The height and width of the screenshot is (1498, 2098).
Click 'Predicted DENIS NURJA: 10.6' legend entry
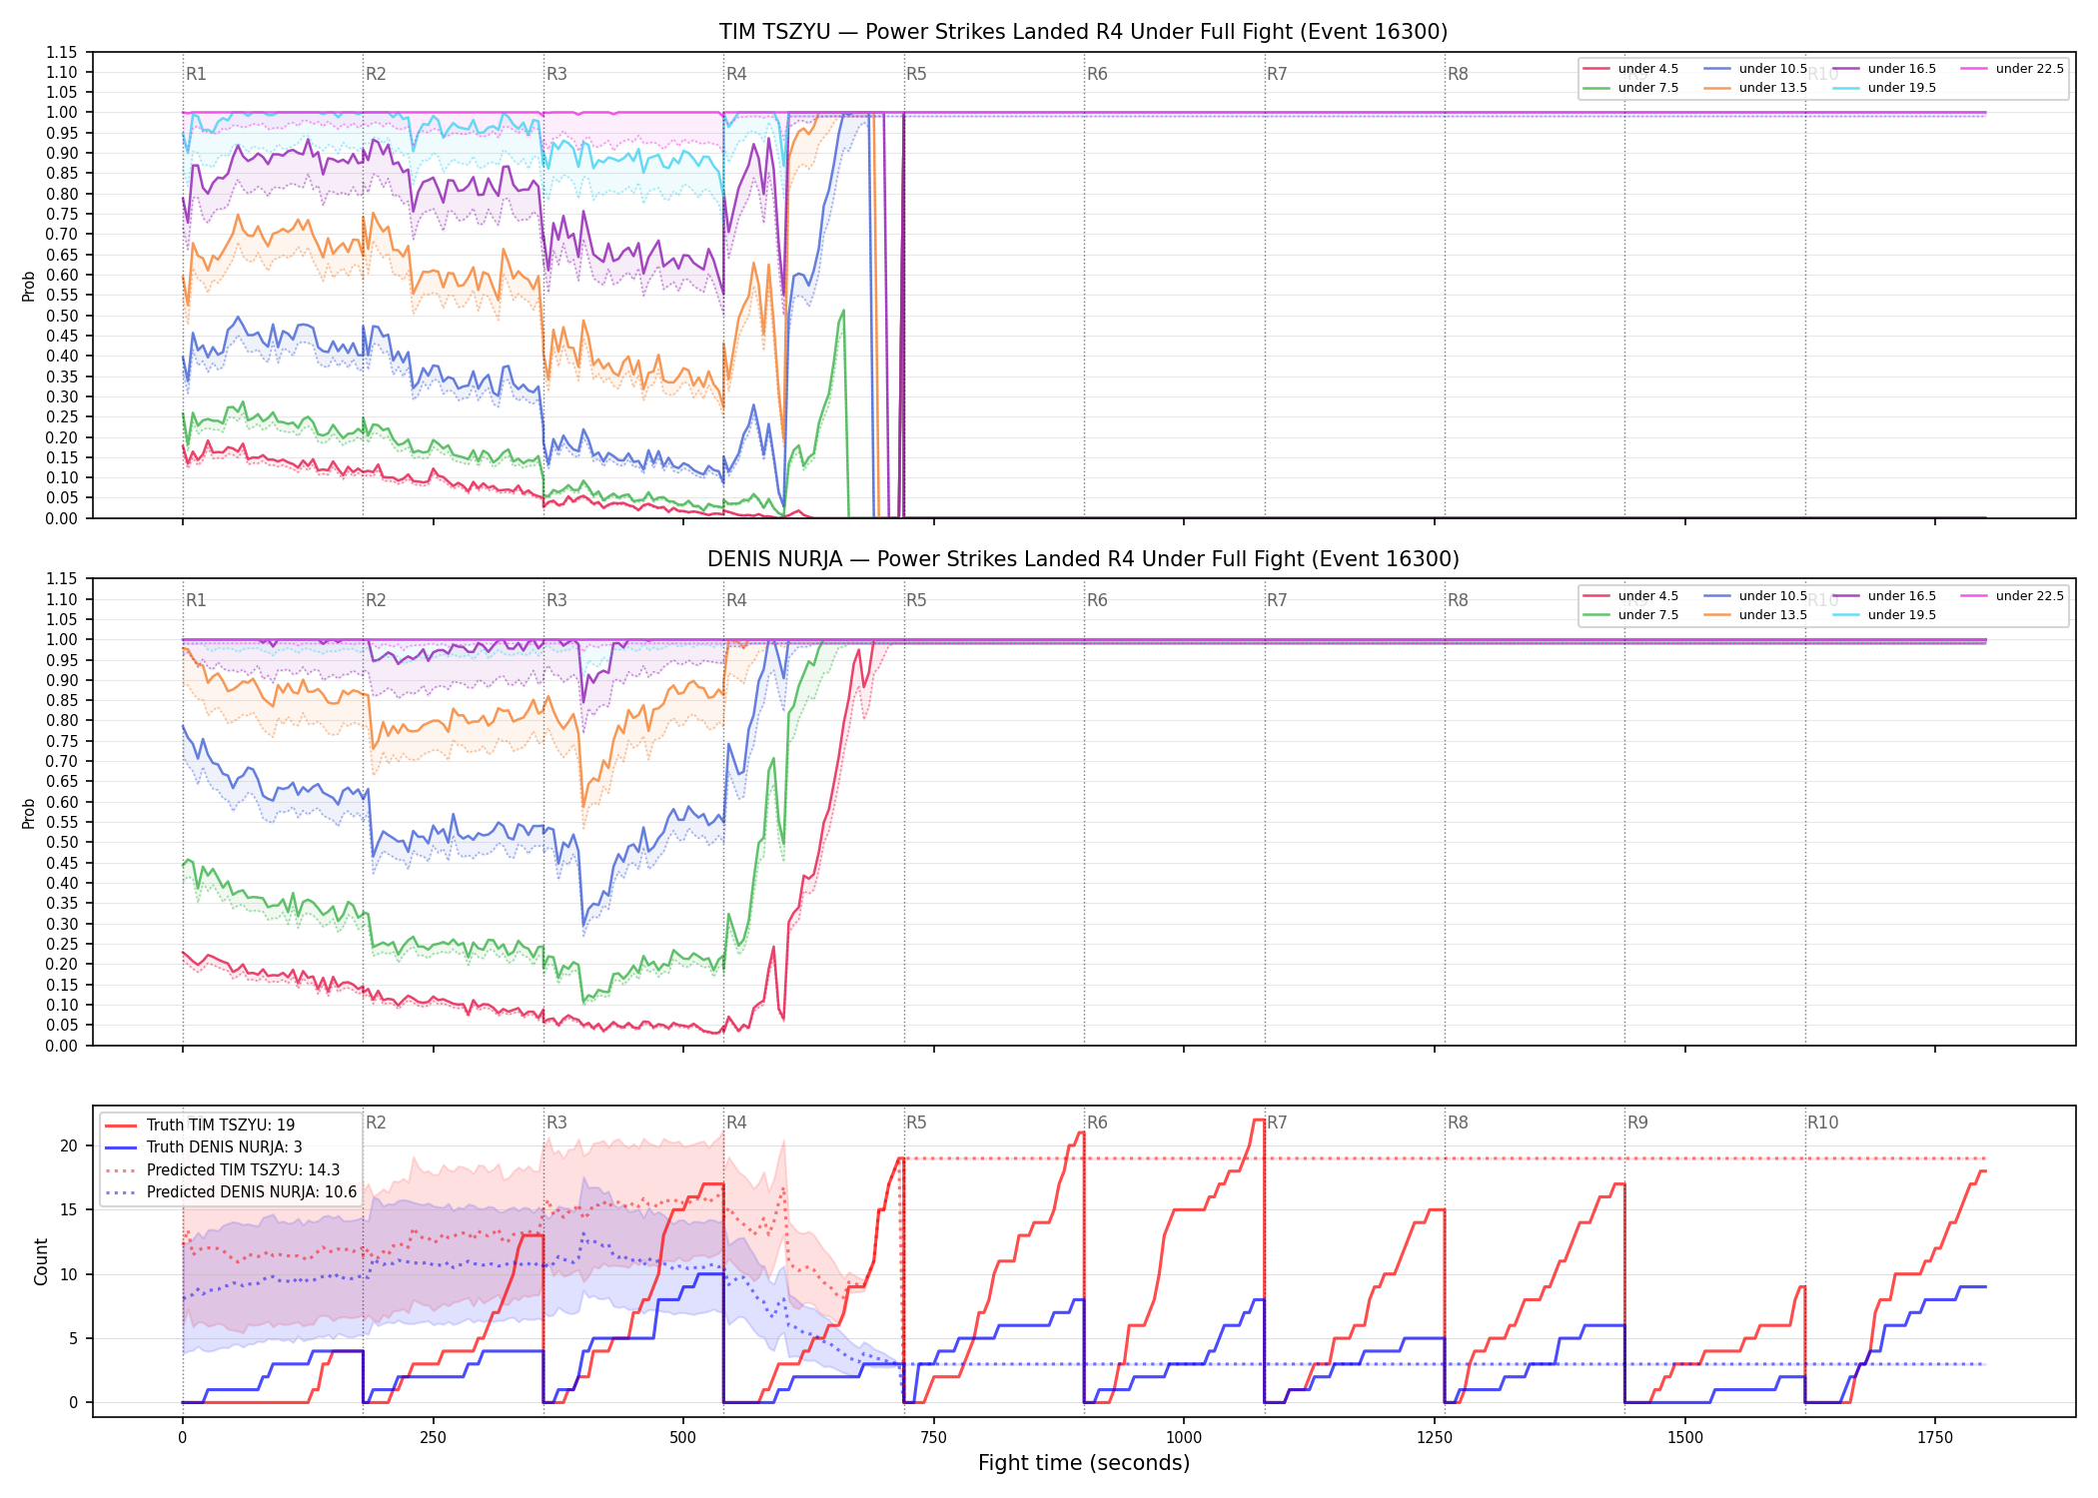tap(231, 1192)
